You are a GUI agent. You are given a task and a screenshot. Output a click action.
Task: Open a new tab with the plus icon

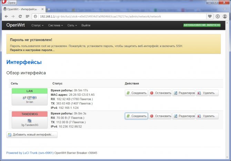coord(49,9)
